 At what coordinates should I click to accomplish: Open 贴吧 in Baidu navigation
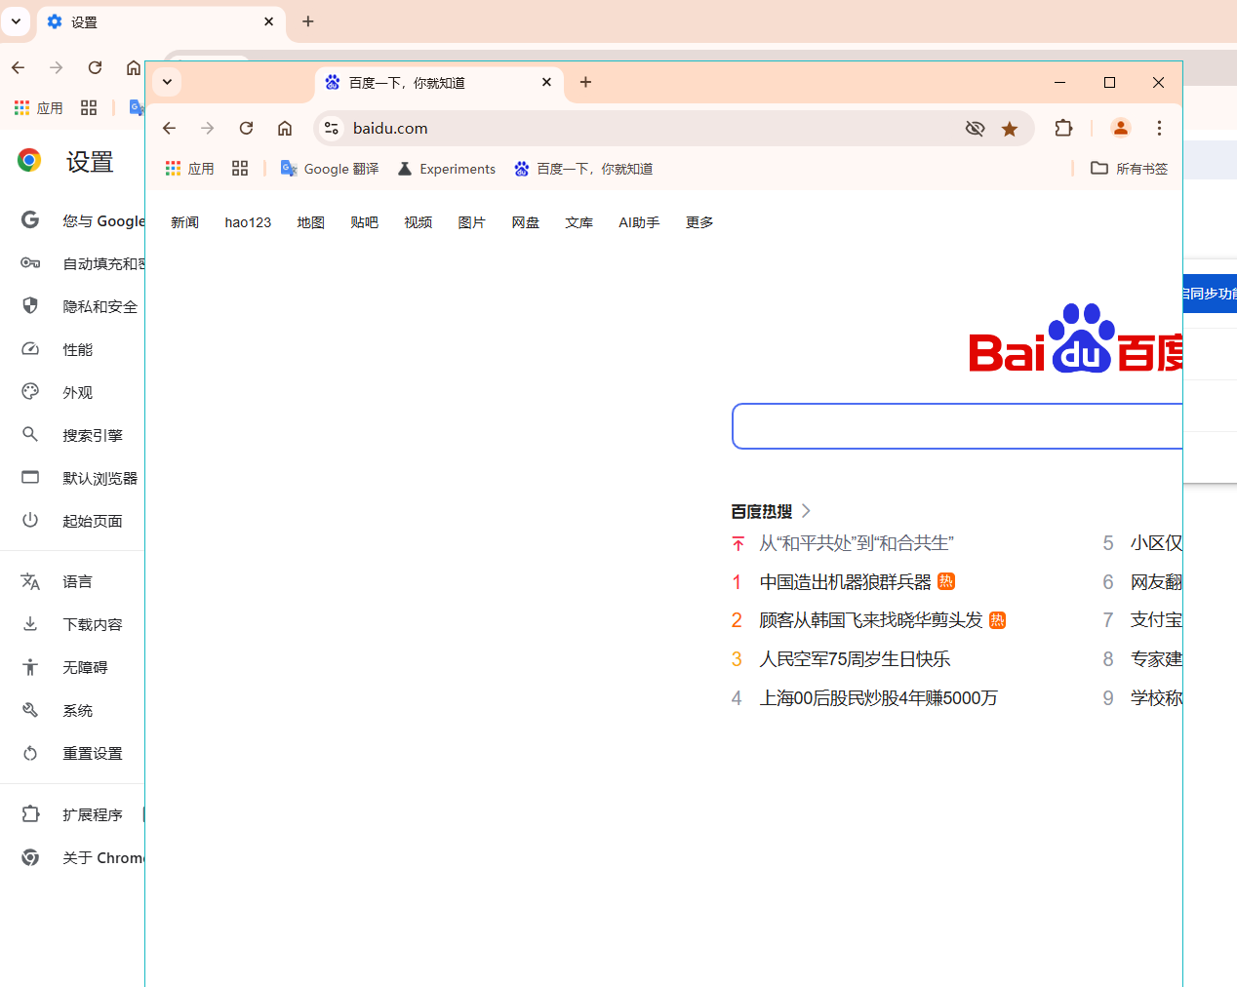pos(364,222)
